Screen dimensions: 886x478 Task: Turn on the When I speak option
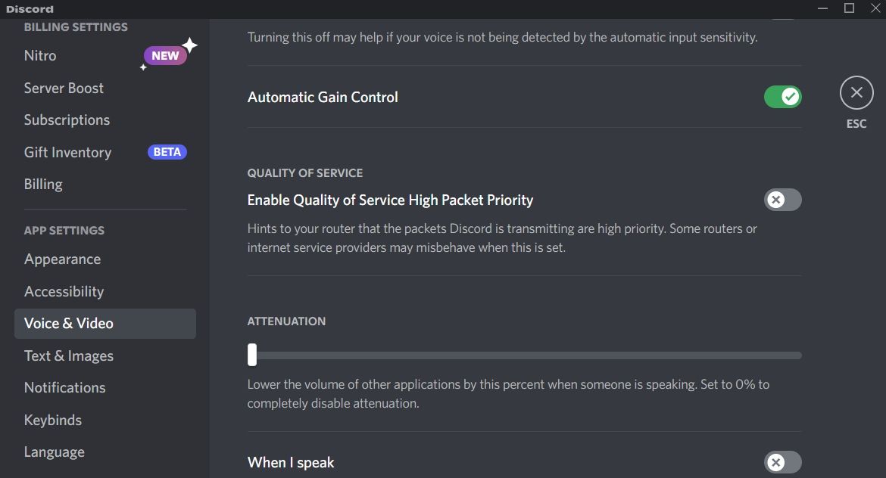(x=782, y=462)
